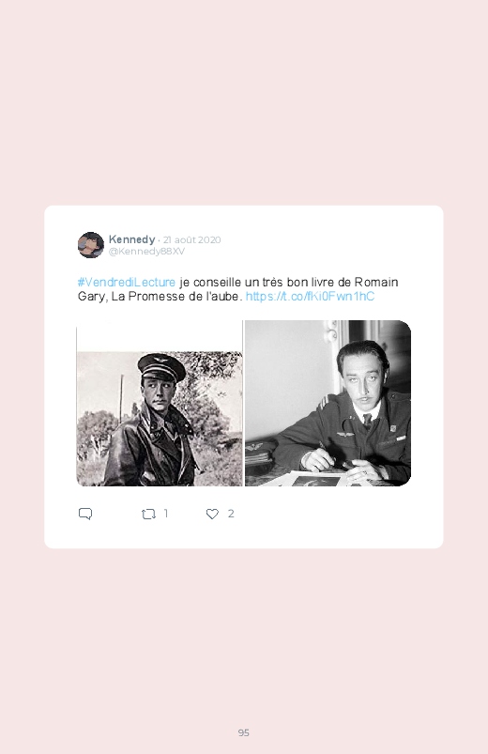Click the words La Promesse de l'aube
This screenshot has width=488, height=754.
pyautogui.click(x=175, y=296)
